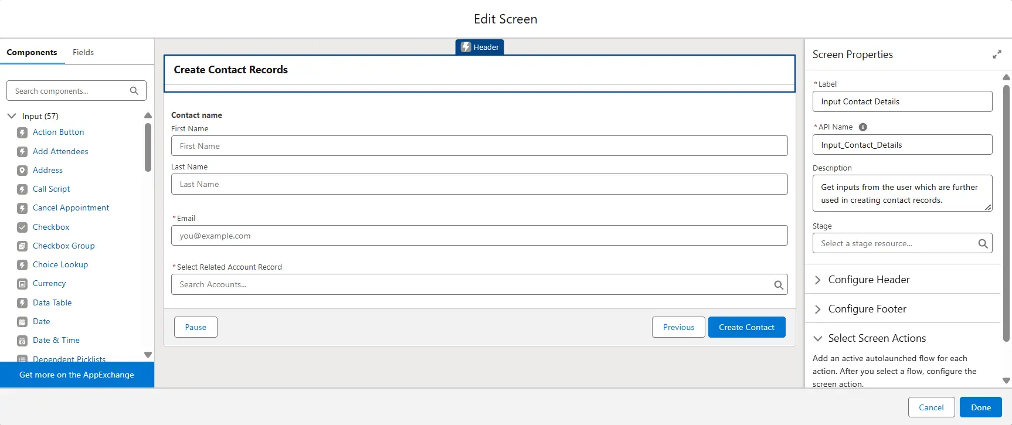
Task: Click the Screen Properties vertical scrollbar
Action: 1006,211
